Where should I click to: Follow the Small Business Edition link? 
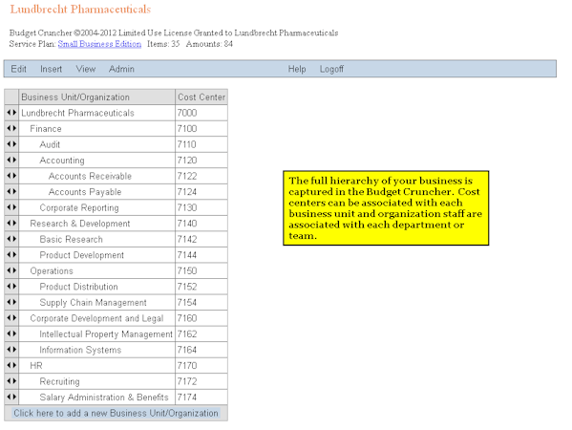click(x=99, y=44)
